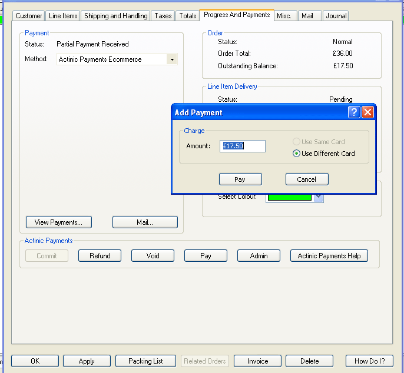Click the Amount input field

(x=243, y=146)
